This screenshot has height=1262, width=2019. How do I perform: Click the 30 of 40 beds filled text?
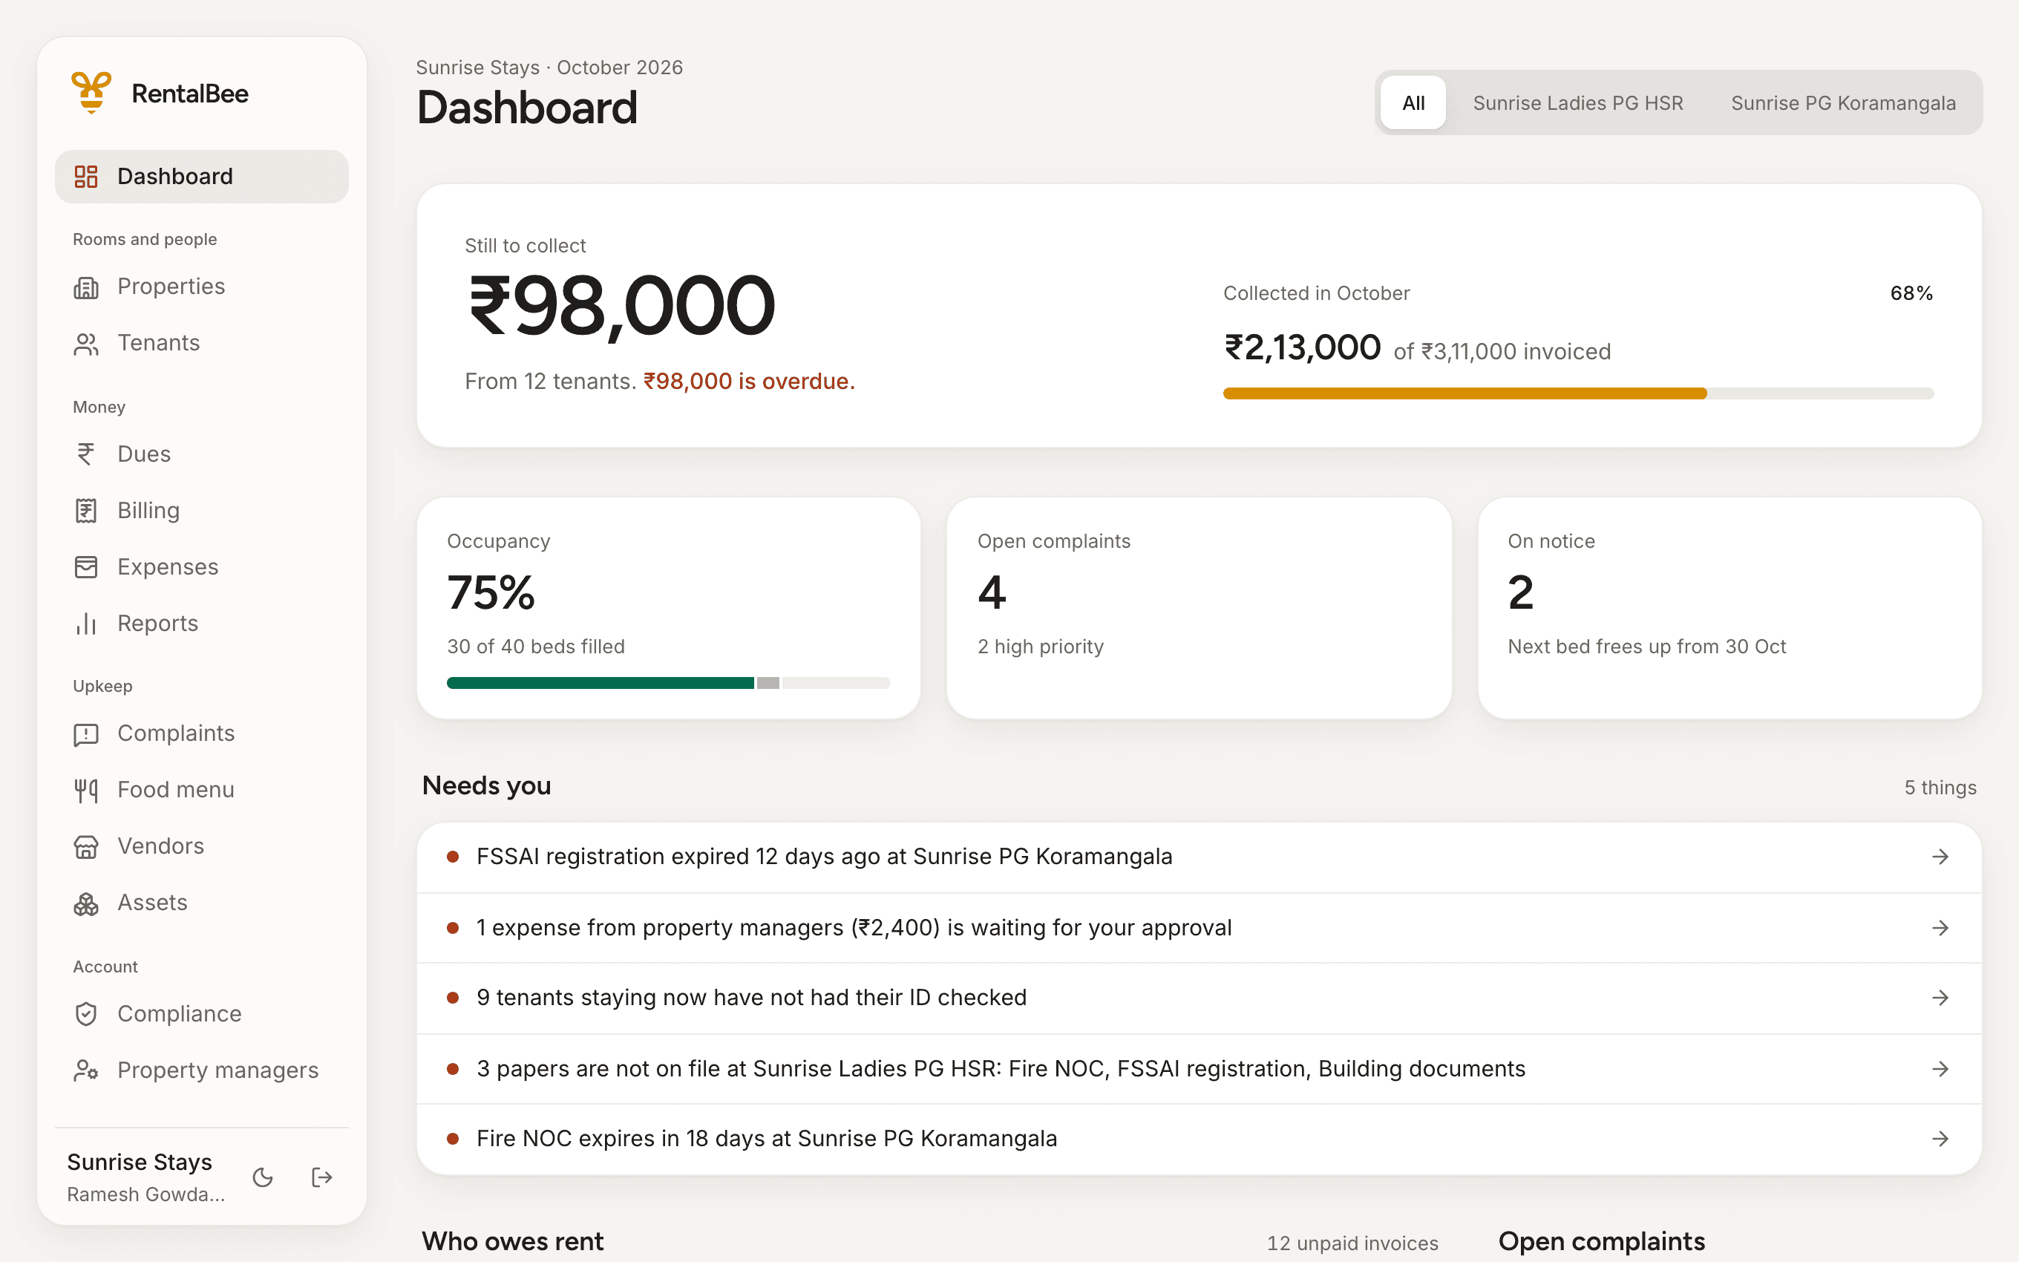pos(536,647)
